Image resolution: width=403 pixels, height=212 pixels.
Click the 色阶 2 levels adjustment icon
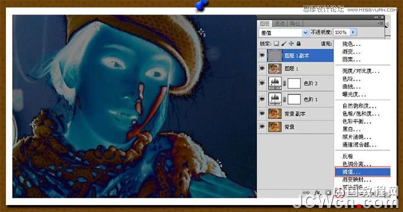275,83
